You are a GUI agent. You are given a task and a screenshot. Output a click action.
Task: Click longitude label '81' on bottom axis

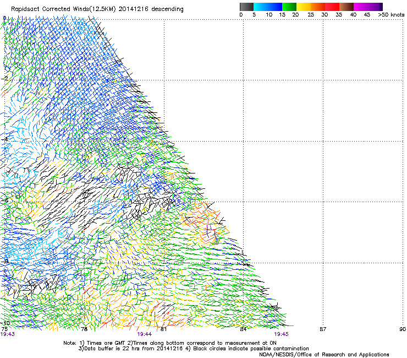point(163,329)
